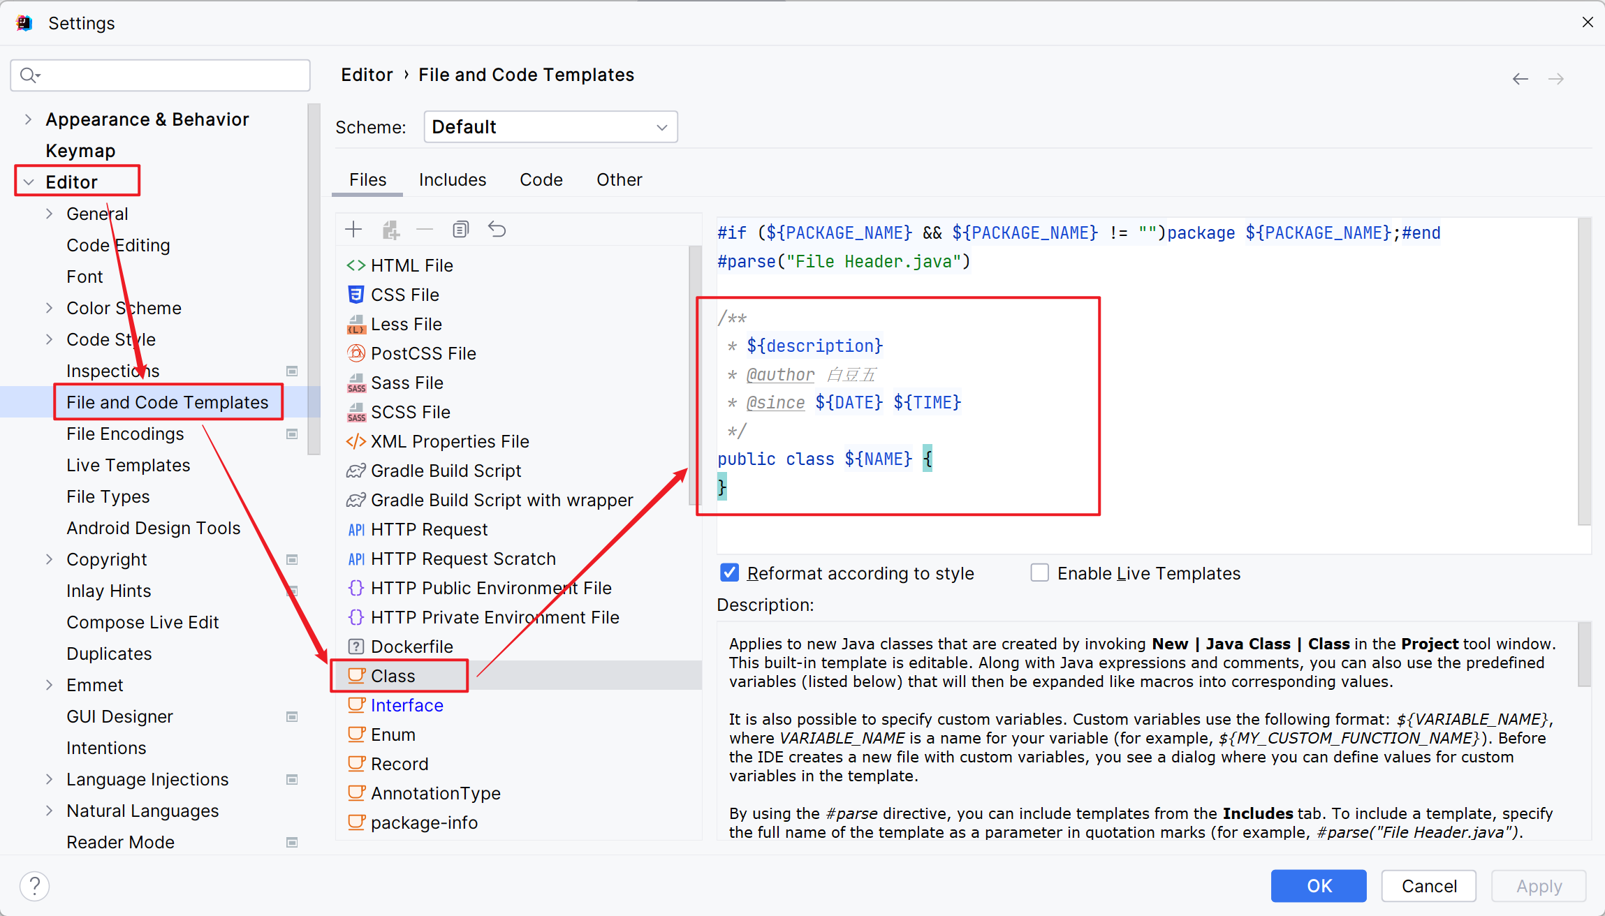The width and height of the screenshot is (1605, 916).
Task: Open File Types settings
Action: [x=108, y=496]
